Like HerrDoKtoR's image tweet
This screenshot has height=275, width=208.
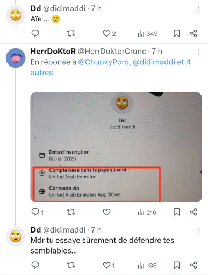coord(106,212)
